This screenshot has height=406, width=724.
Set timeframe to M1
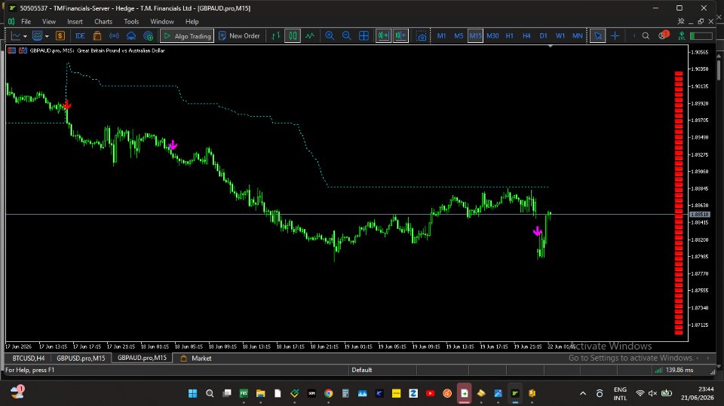(441, 35)
